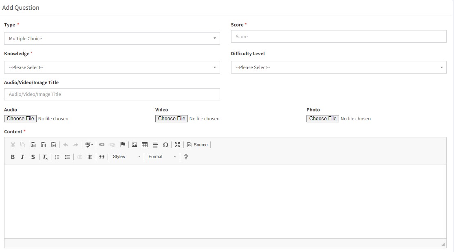Click the Insert Image icon

[x=134, y=145]
